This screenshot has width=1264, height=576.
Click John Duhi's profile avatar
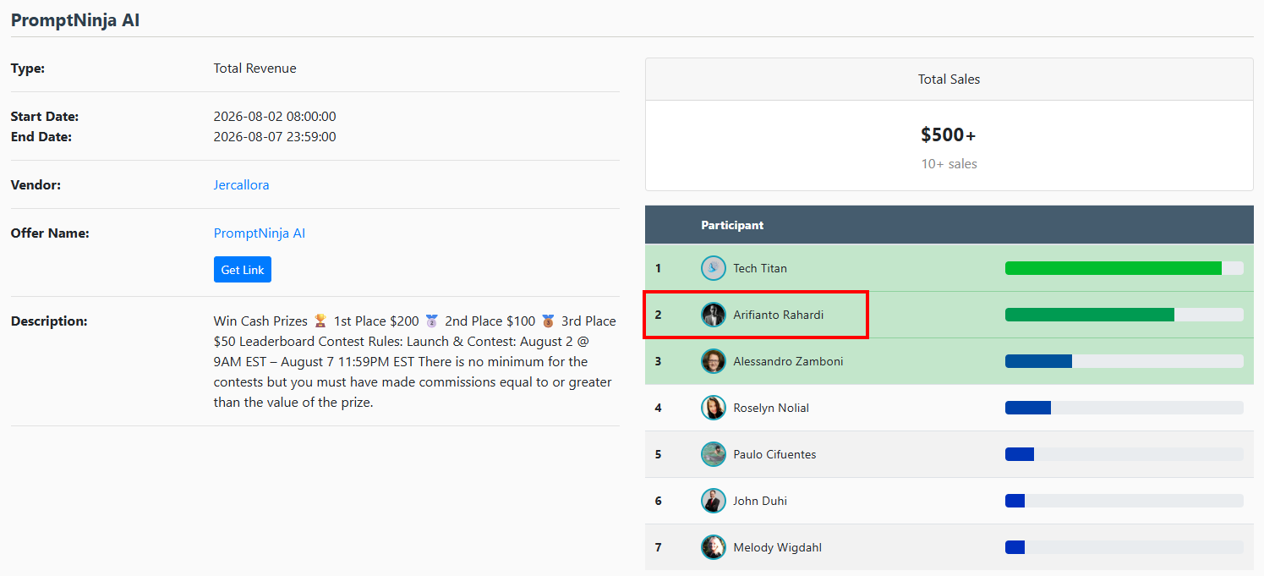click(714, 501)
